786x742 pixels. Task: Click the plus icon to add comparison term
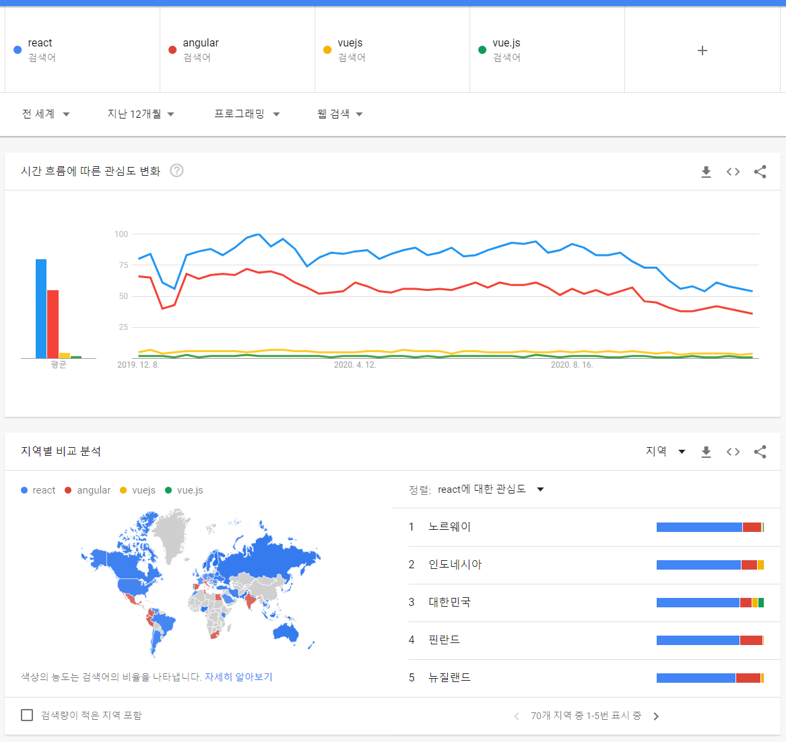tap(702, 50)
